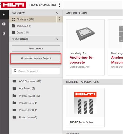Open the document report sidebar icon

click(4, 34)
